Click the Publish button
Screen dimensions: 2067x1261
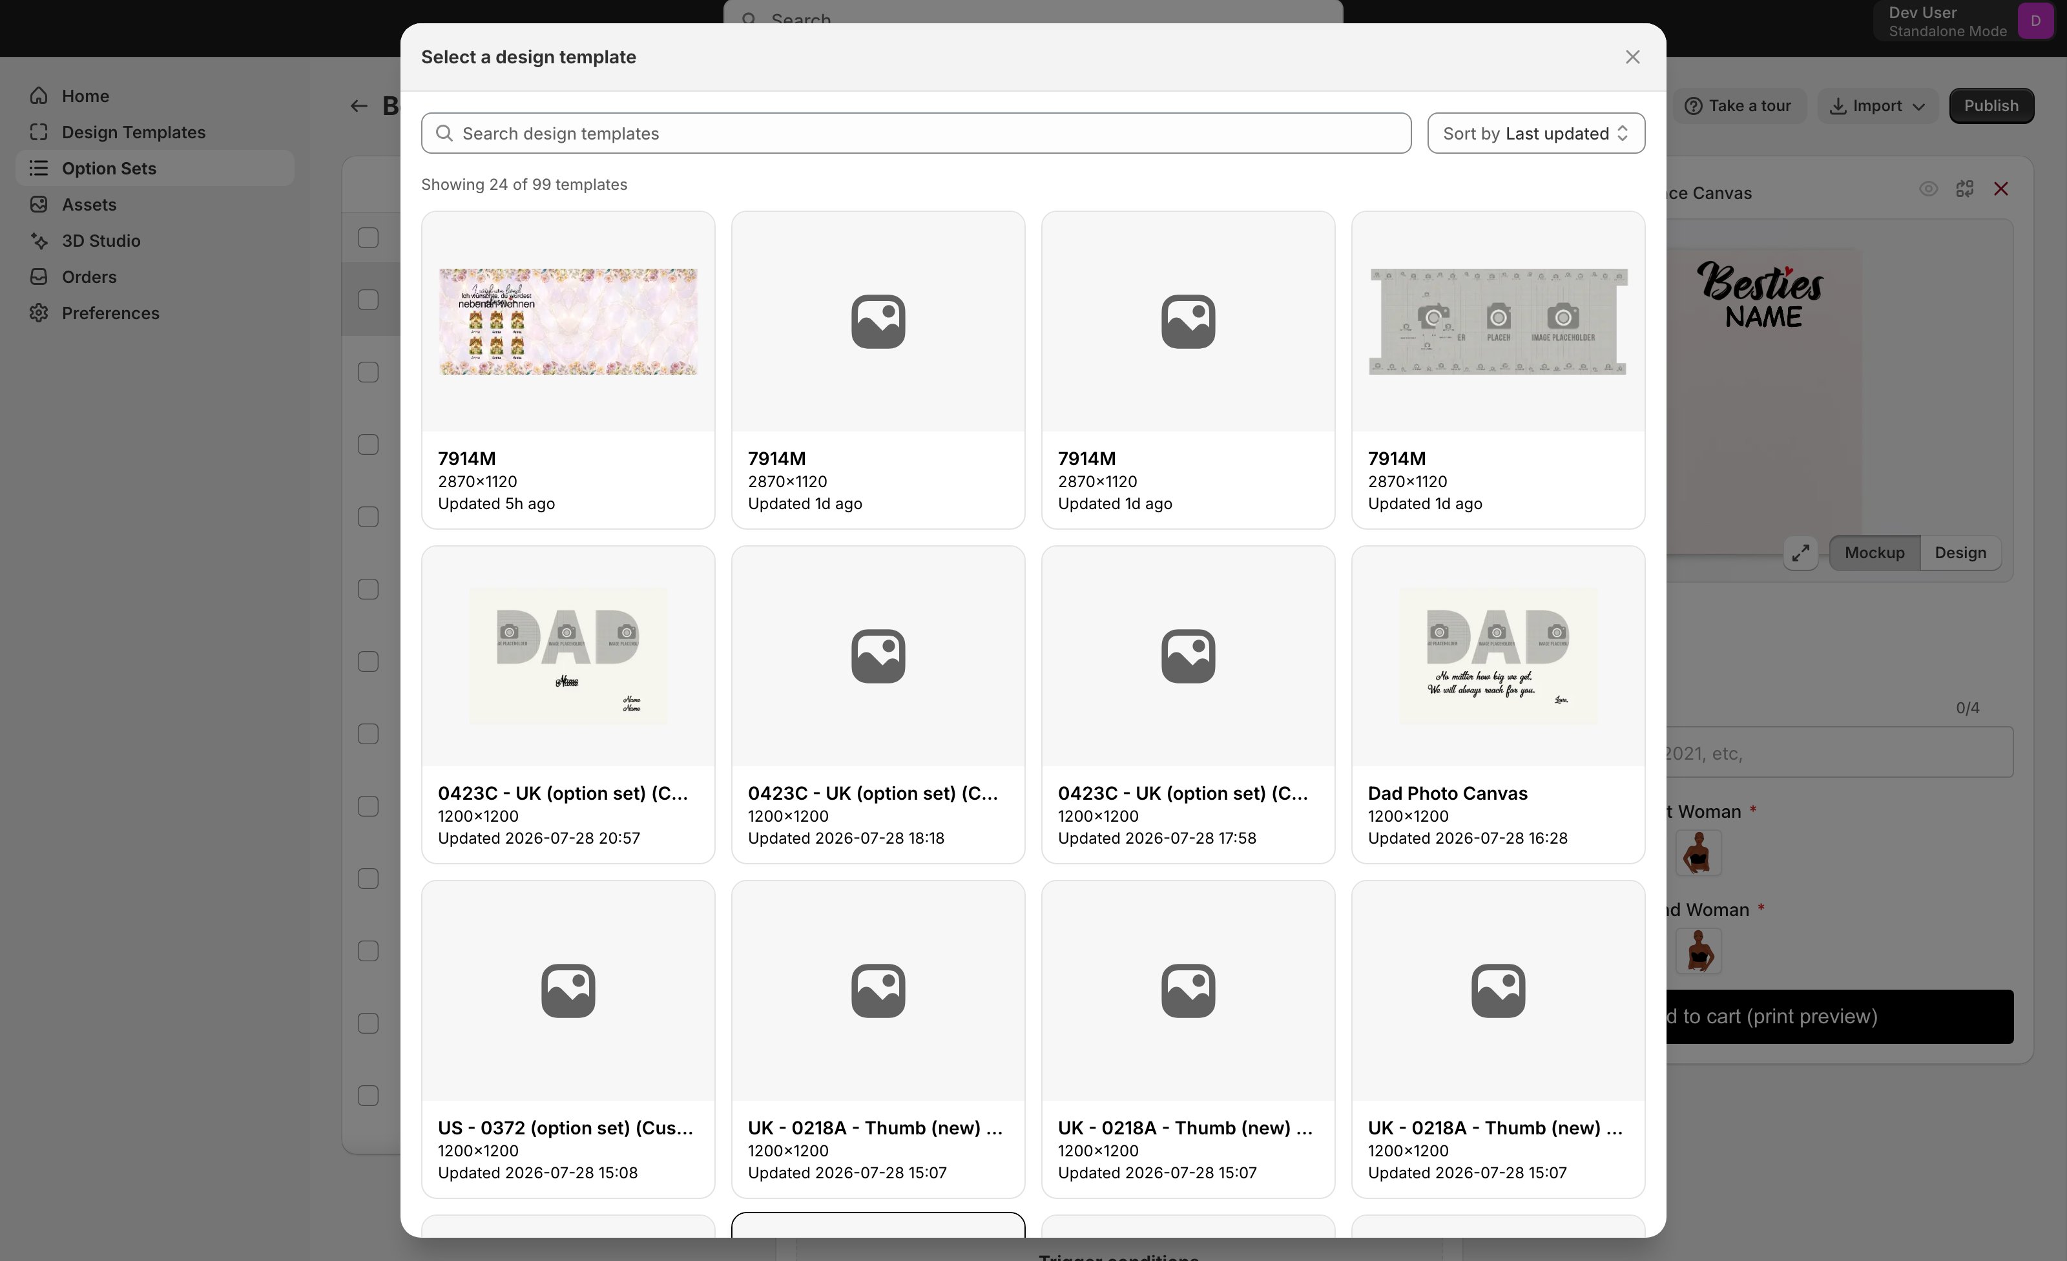1991,106
